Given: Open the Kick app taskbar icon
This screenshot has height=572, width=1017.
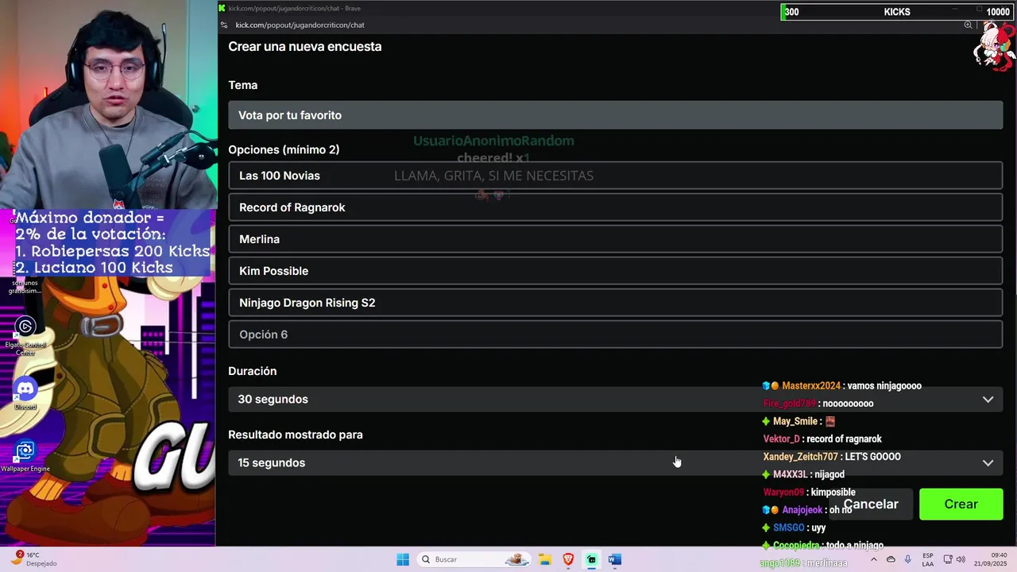Looking at the screenshot, I should [591, 559].
